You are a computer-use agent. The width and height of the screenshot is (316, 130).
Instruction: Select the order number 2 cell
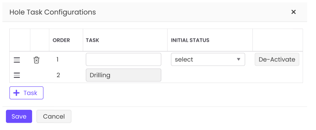coord(58,75)
